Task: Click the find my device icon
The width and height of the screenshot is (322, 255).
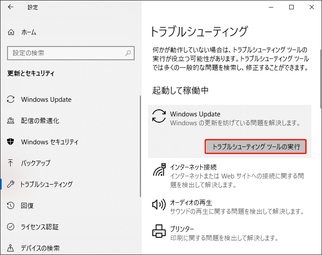Action: tap(11, 248)
